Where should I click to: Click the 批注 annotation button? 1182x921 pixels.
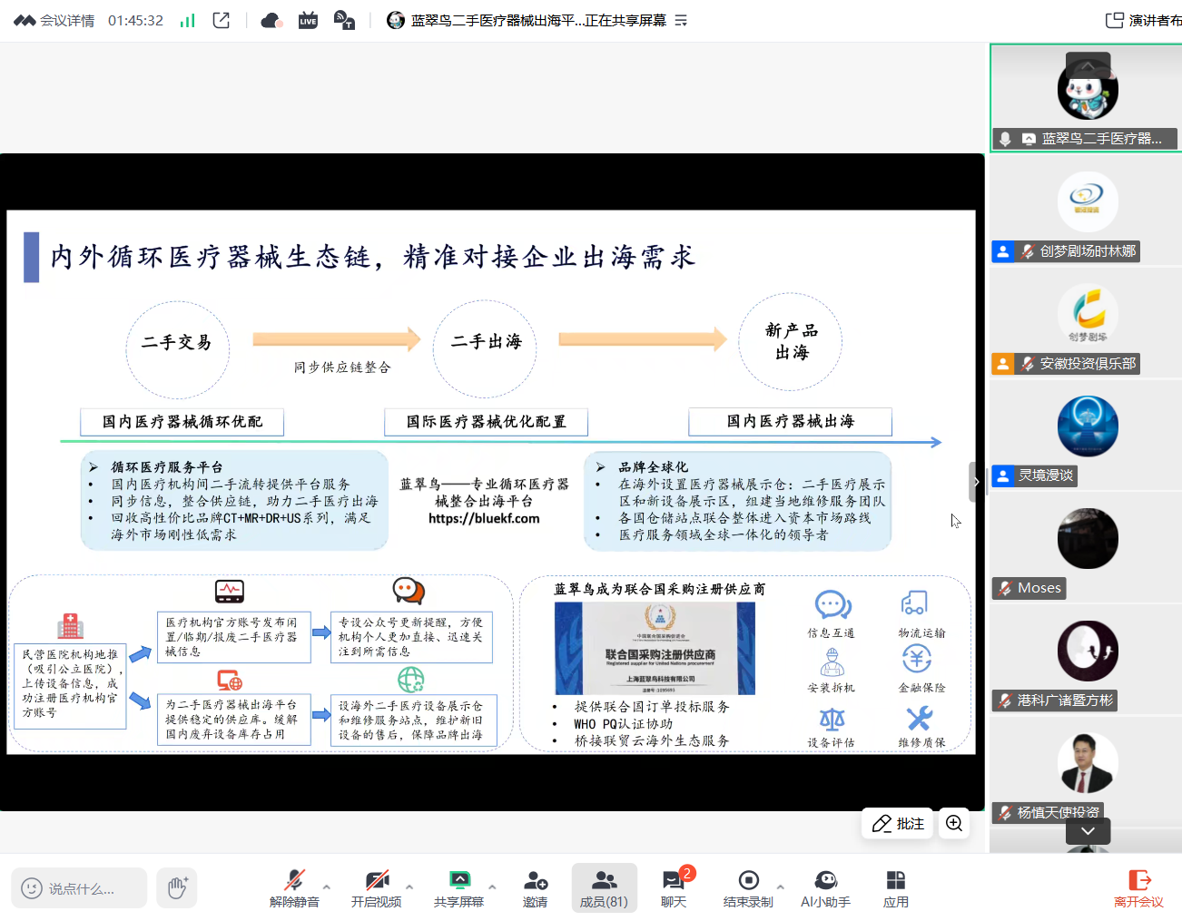point(898,823)
